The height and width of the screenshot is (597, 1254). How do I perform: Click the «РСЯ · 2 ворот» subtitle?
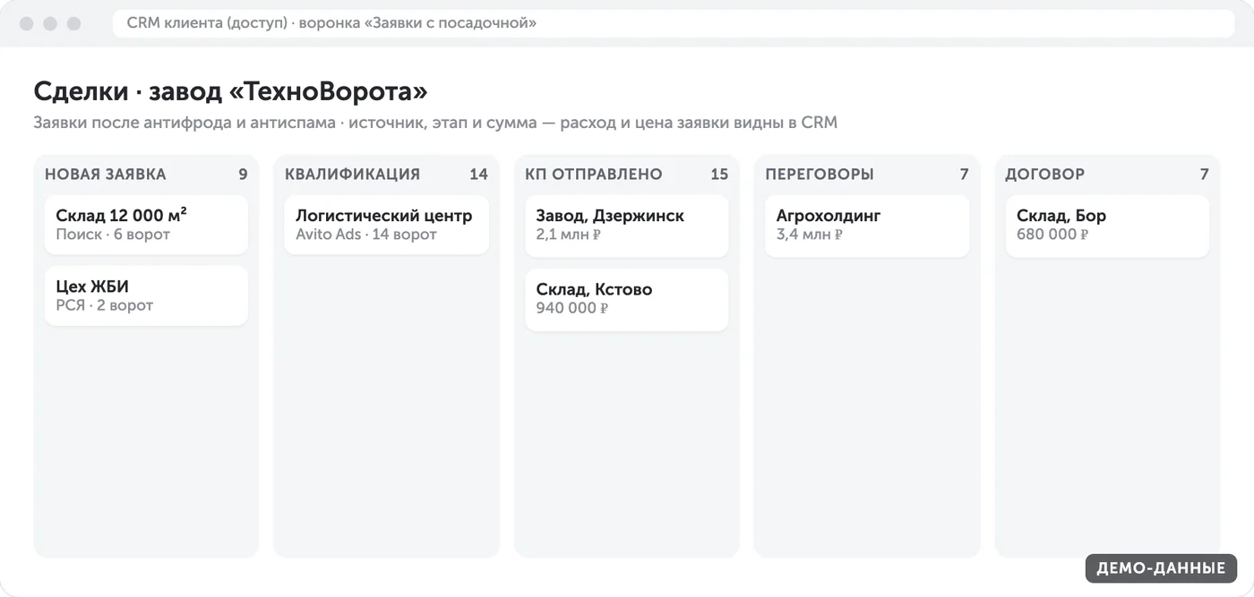pos(105,306)
